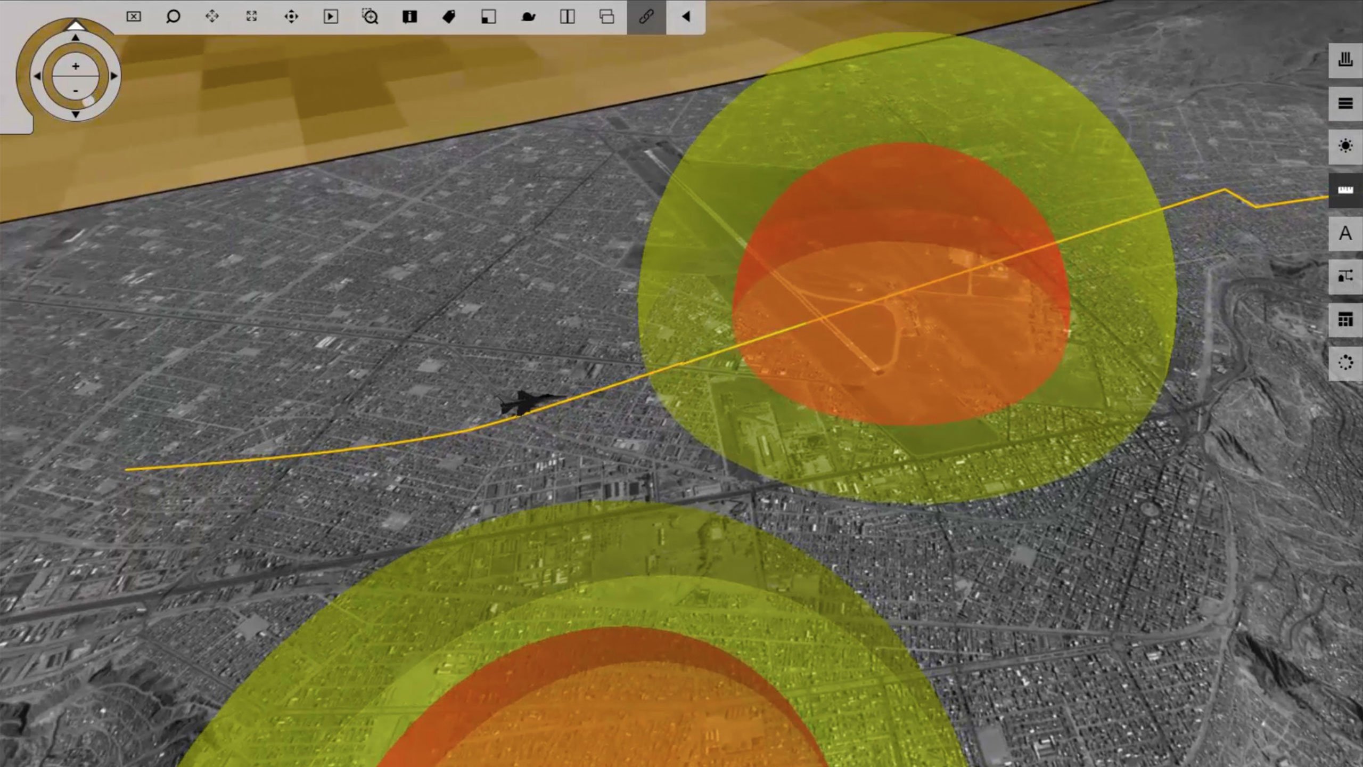
Task: Click the plus zoom-in on navigation compass
Action: coord(76,66)
